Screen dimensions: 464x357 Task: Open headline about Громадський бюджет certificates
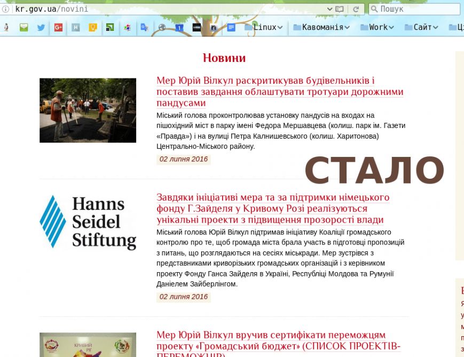click(279, 344)
